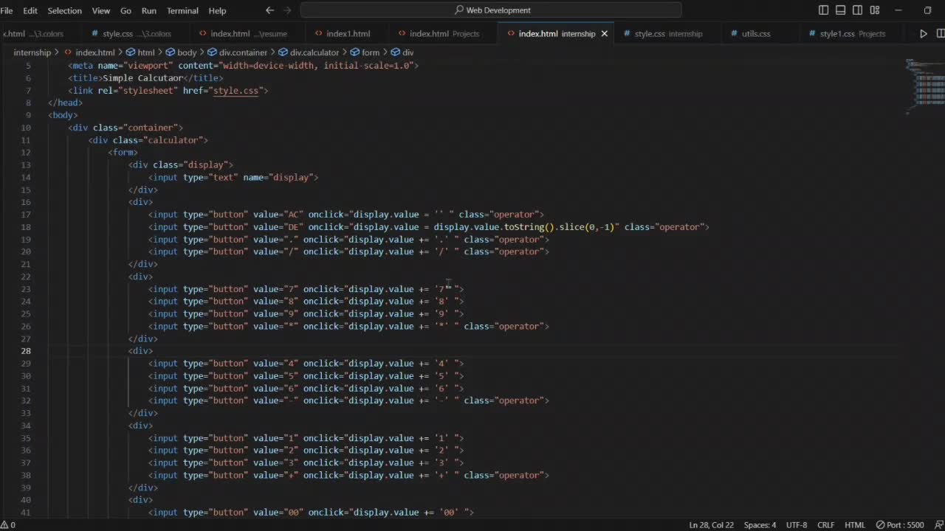The image size is (945, 531).
Task: Open the notifications bell in status bar
Action: click(938, 525)
